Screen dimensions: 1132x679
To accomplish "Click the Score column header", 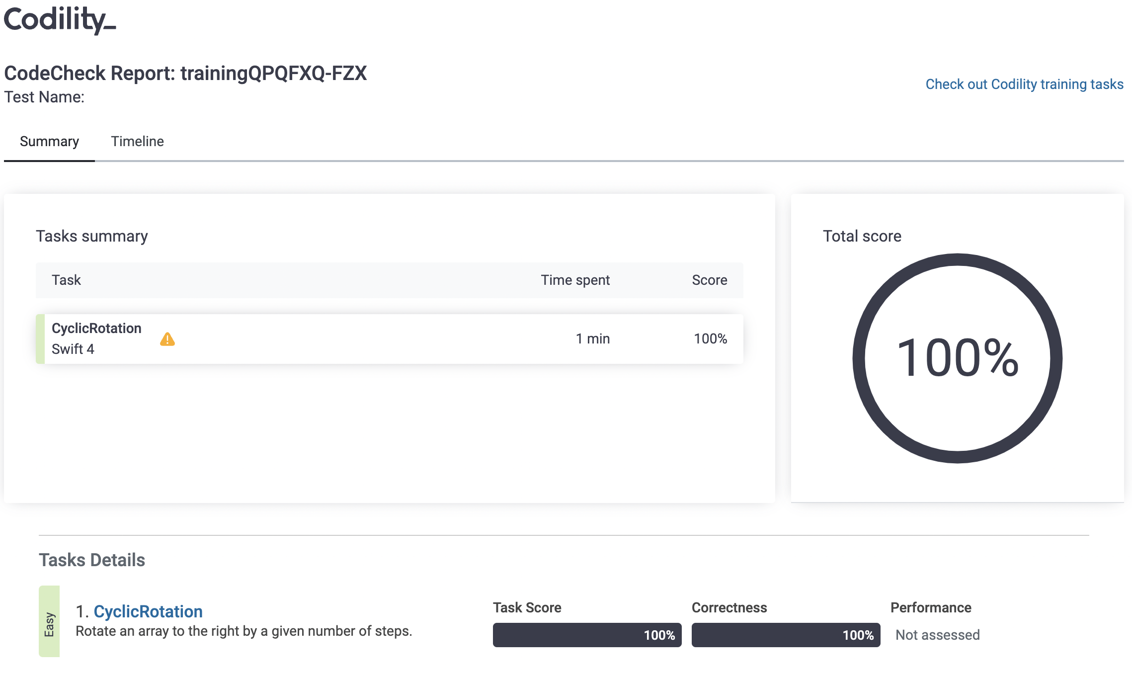I will (709, 280).
